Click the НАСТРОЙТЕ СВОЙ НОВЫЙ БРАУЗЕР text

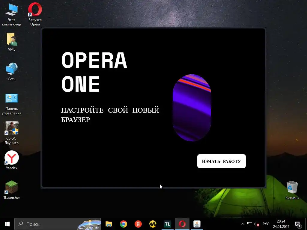[x=110, y=115]
